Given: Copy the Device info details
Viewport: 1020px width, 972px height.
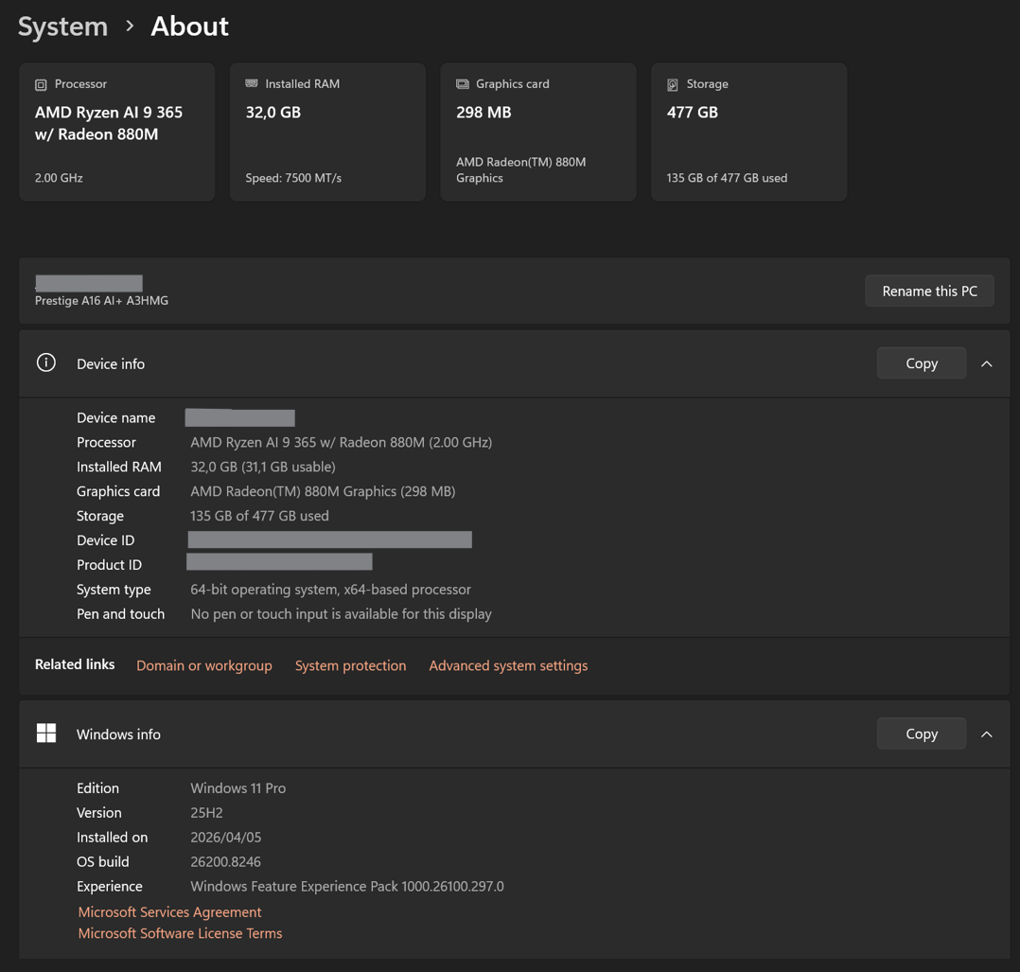Looking at the screenshot, I should tap(922, 363).
